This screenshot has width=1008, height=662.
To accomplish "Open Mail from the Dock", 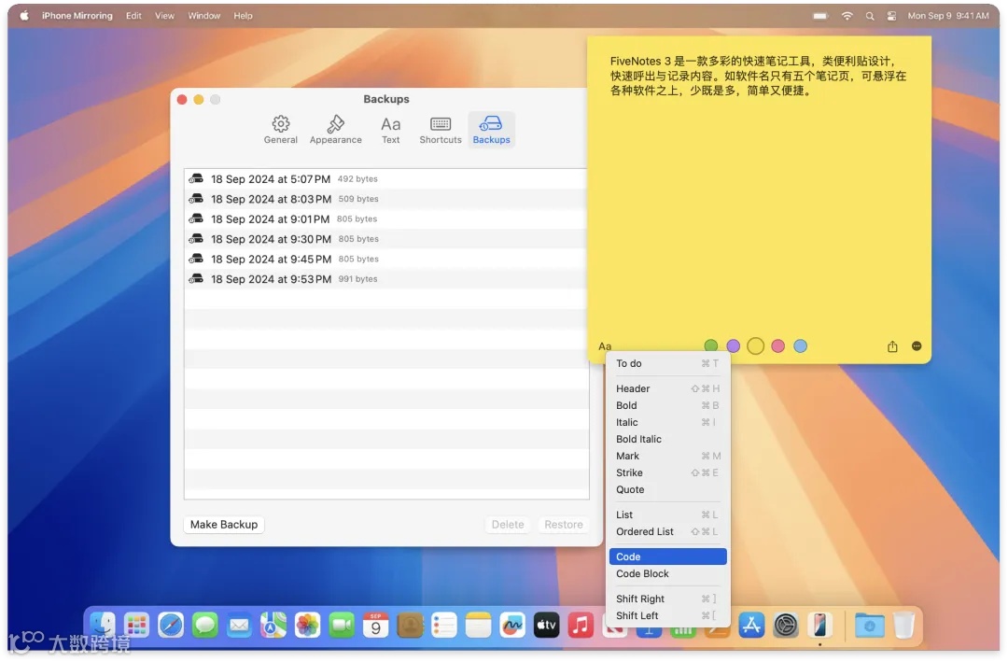I will click(239, 625).
